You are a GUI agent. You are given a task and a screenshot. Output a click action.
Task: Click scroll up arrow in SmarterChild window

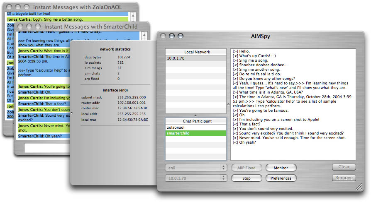144,35
